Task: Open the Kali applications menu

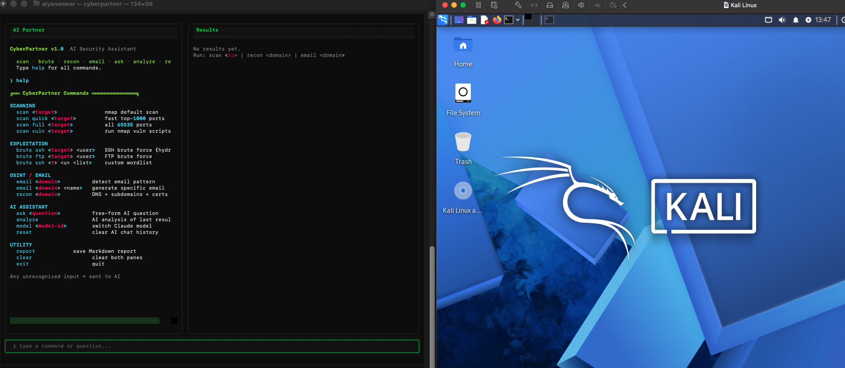Action: pyautogui.click(x=443, y=20)
